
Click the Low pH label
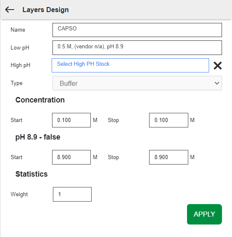(x=20, y=47)
